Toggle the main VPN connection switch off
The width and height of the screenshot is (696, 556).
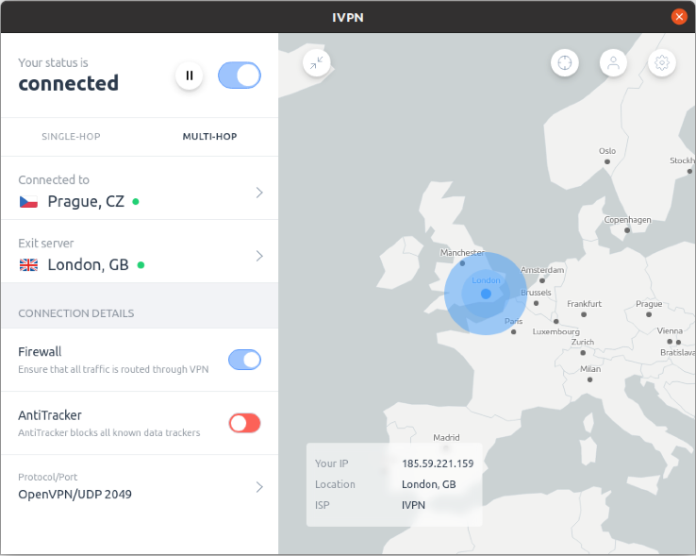(x=240, y=76)
